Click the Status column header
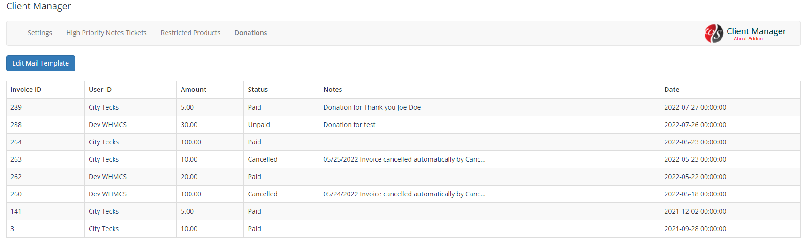The width and height of the screenshot is (804, 239). point(258,90)
